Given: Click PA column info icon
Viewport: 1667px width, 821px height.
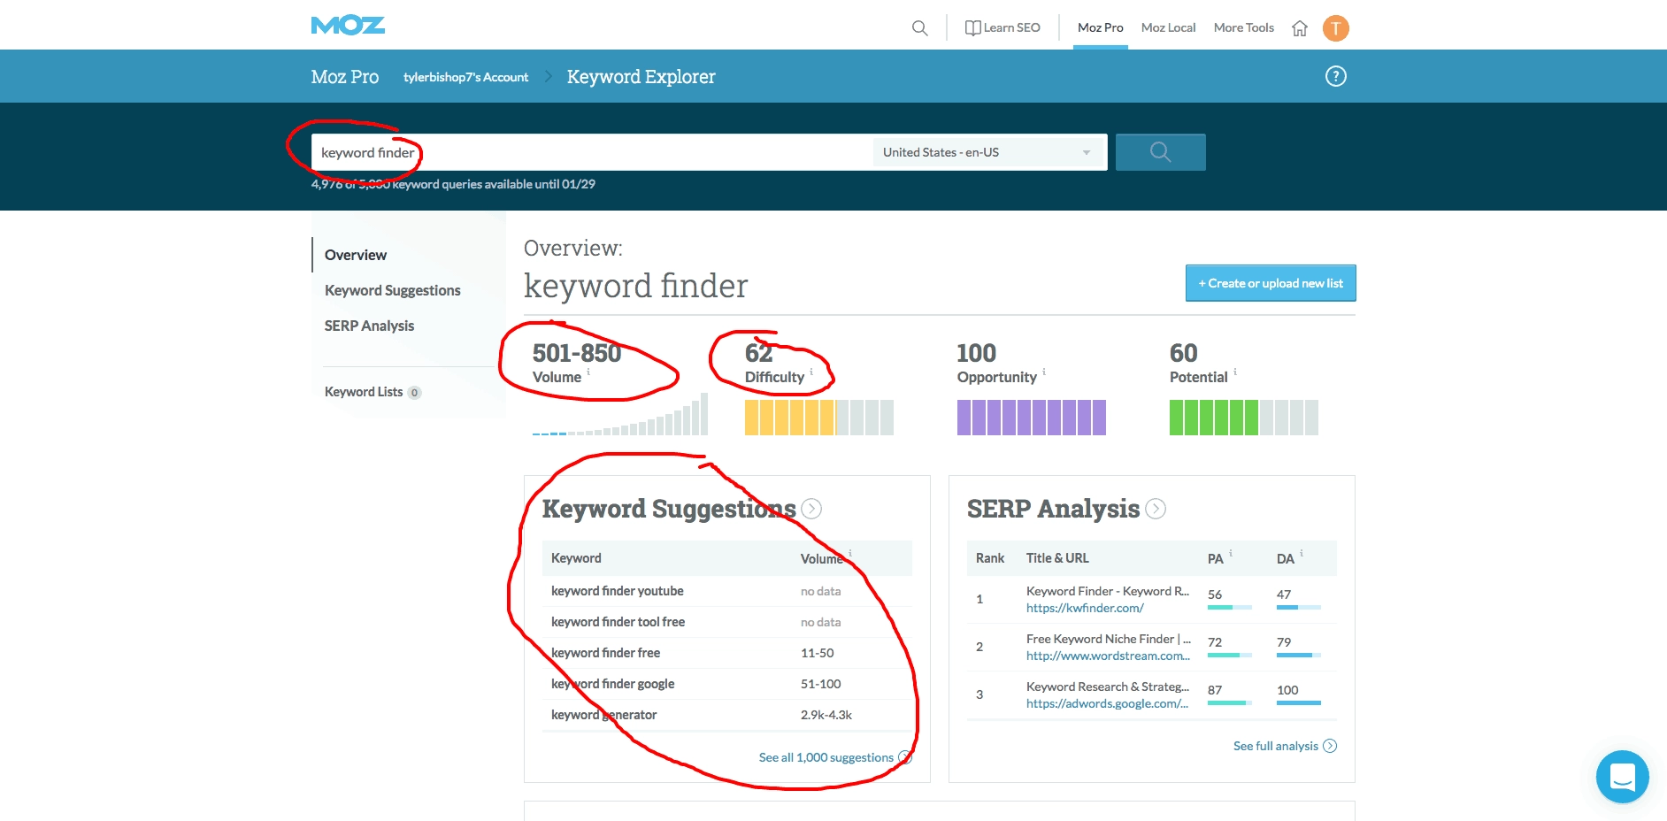Looking at the screenshot, I should [1231, 553].
